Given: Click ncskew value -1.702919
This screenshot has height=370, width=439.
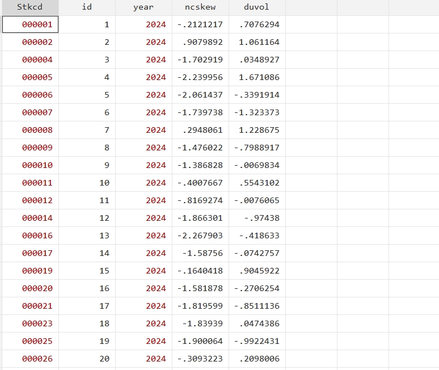Looking at the screenshot, I should click(200, 60).
